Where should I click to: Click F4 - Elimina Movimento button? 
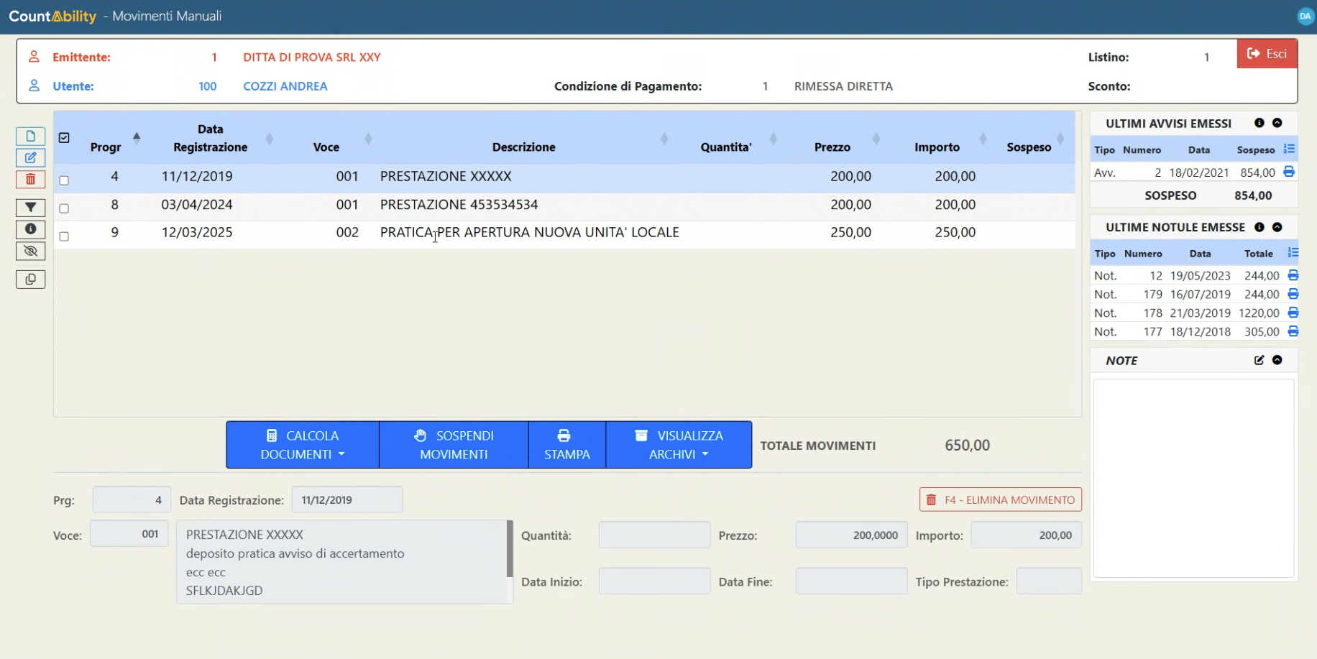point(1000,499)
